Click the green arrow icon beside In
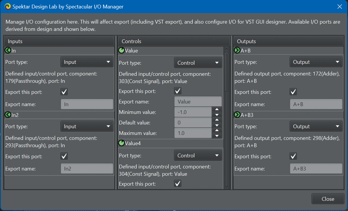This screenshot has width=348, height=211. coord(8,50)
